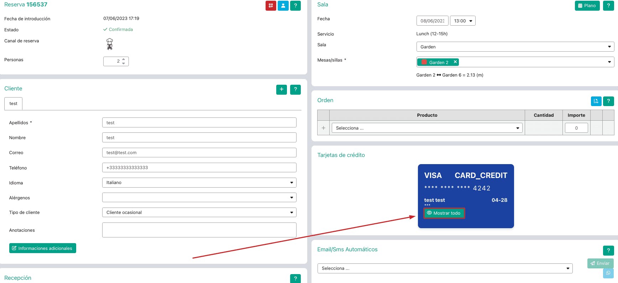618x283 pixels.
Task: Click the Fecha date field 08/06/2023
Action: pos(432,21)
